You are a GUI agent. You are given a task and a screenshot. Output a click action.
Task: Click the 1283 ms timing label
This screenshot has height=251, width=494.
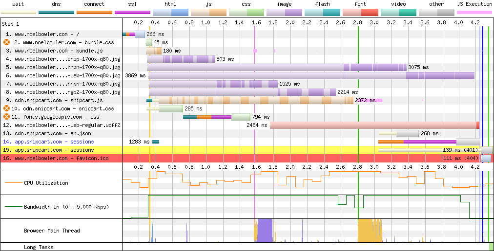[140, 142]
